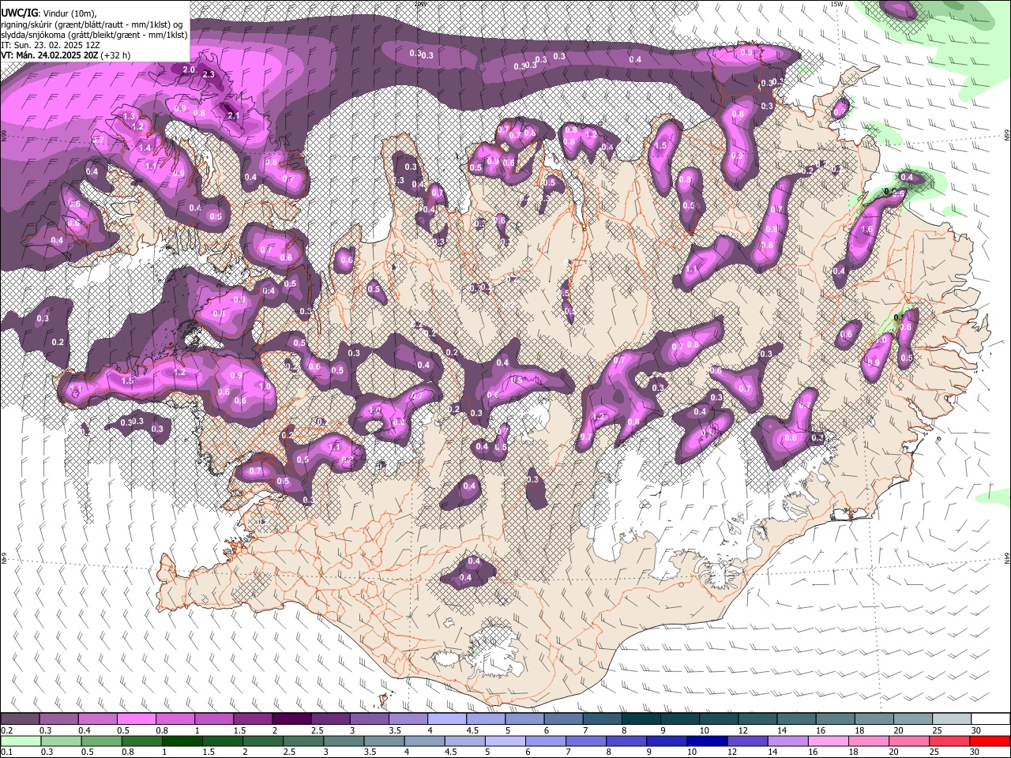Click the '2.0' snowfall value on the map
The image size is (1011, 758).
(189, 70)
